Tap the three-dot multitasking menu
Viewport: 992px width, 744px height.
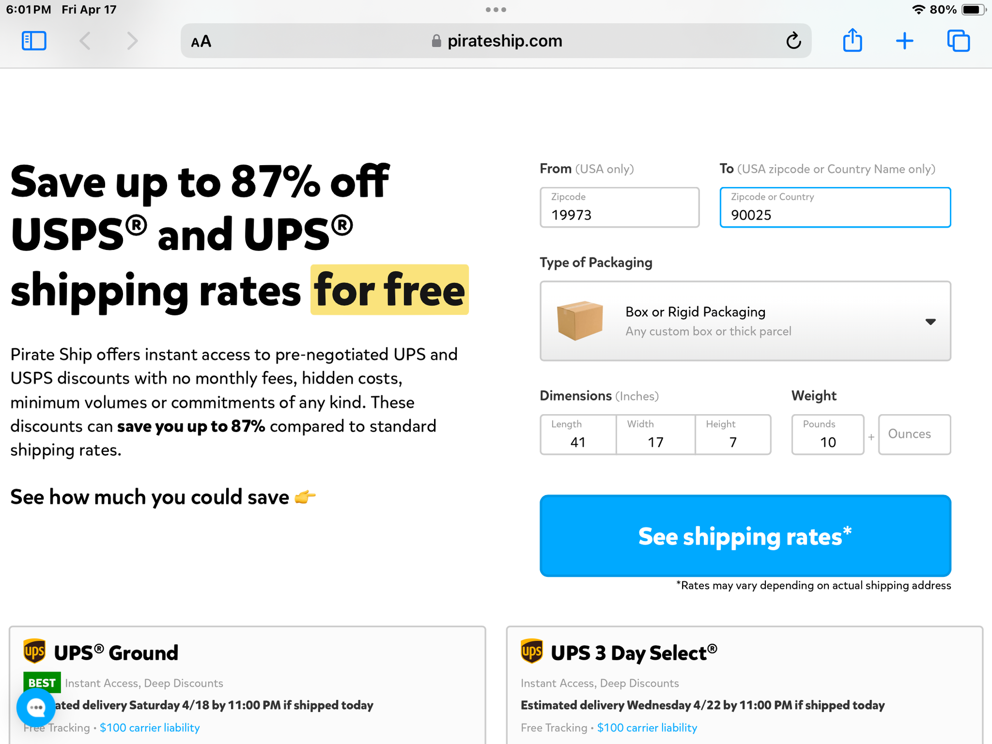[x=496, y=9]
